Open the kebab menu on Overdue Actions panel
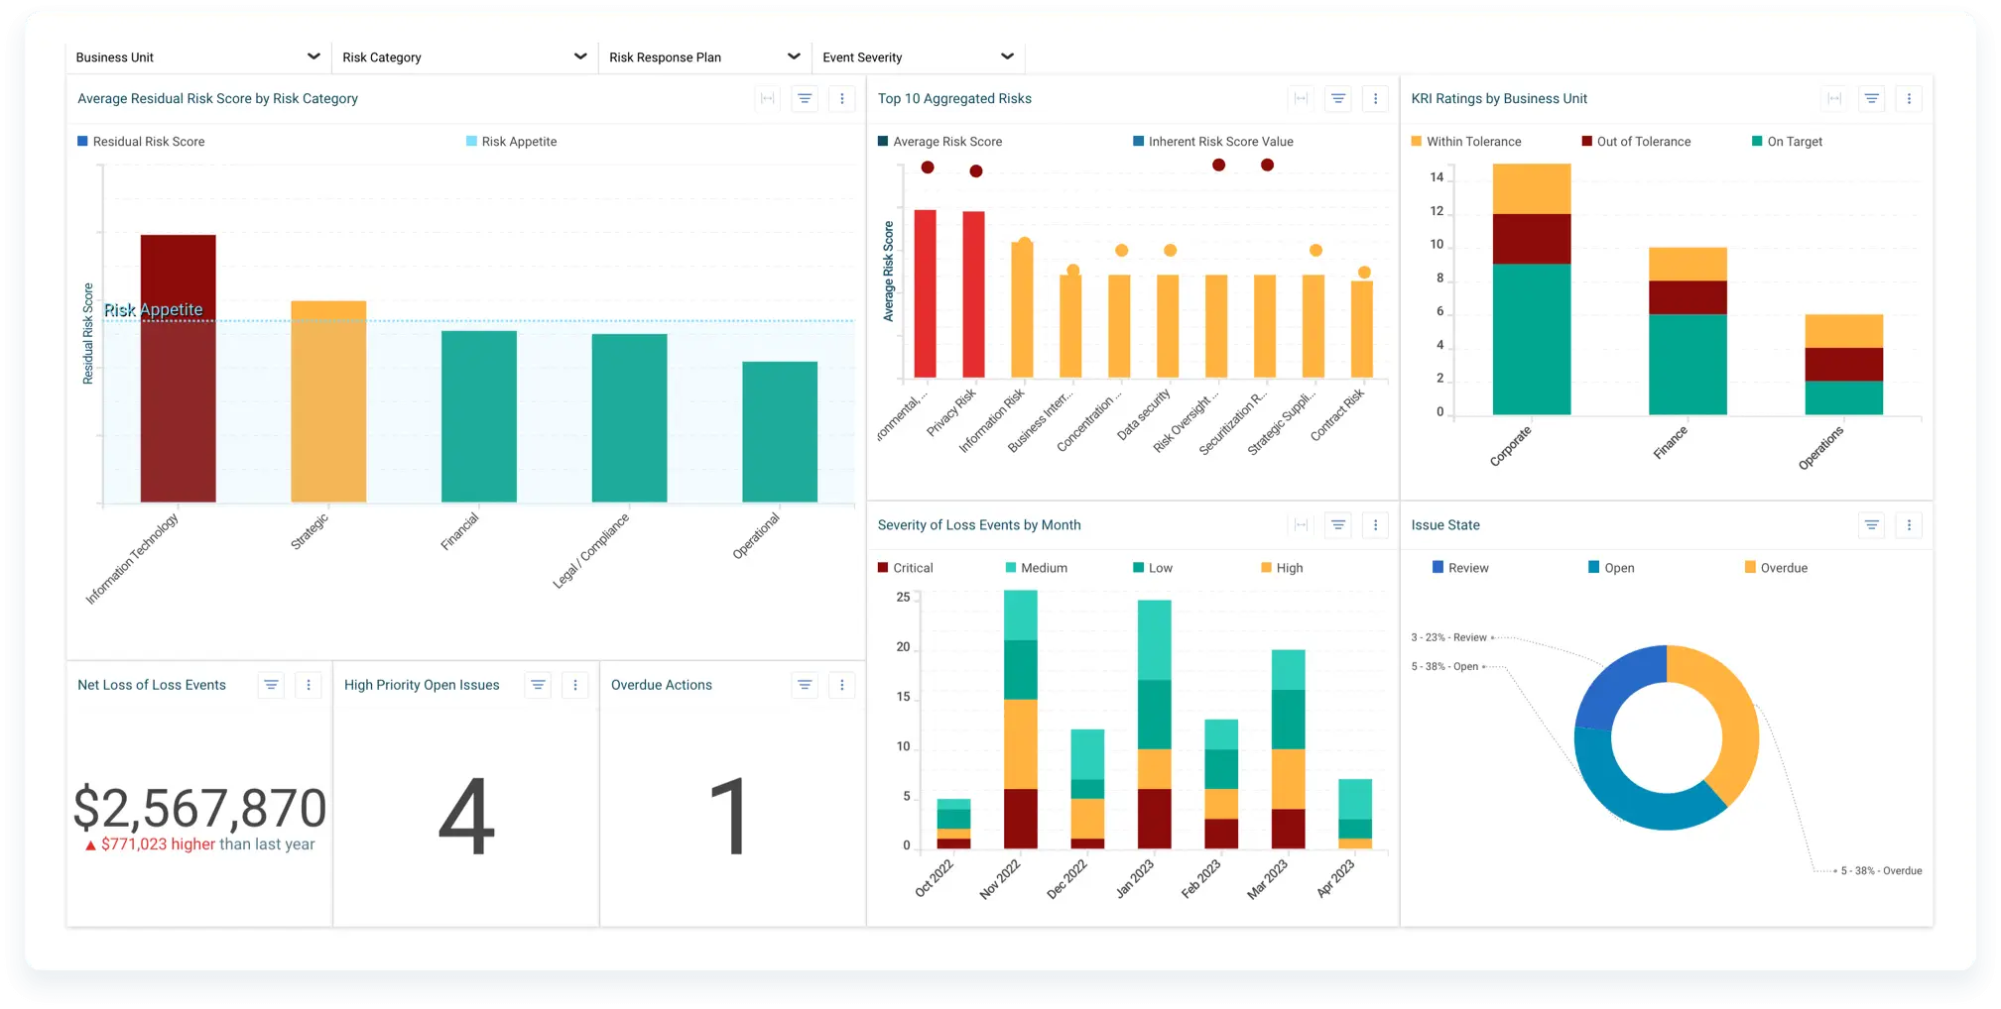The height and width of the screenshot is (1009, 2001). pos(841,685)
